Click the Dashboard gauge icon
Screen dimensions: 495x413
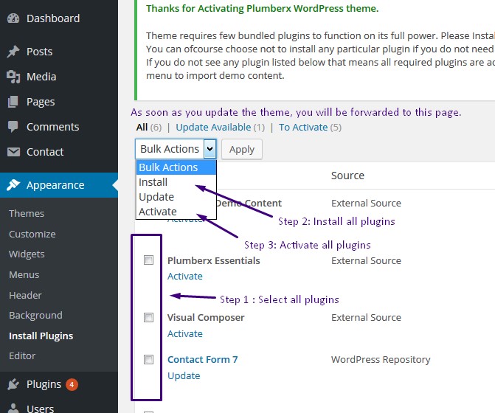13,18
